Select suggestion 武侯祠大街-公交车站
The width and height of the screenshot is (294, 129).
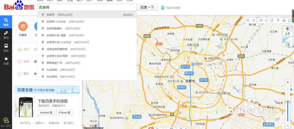click(87, 42)
